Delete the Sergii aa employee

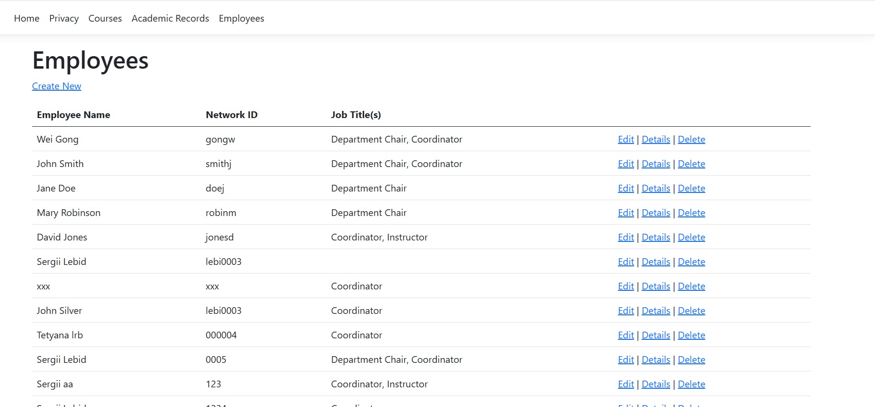tap(691, 384)
